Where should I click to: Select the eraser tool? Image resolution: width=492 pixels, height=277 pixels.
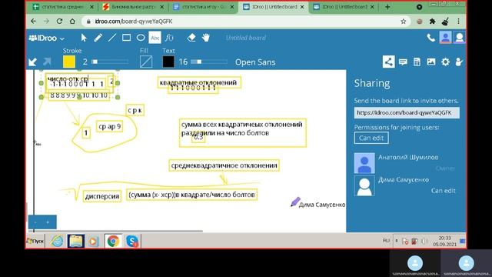click(x=191, y=38)
